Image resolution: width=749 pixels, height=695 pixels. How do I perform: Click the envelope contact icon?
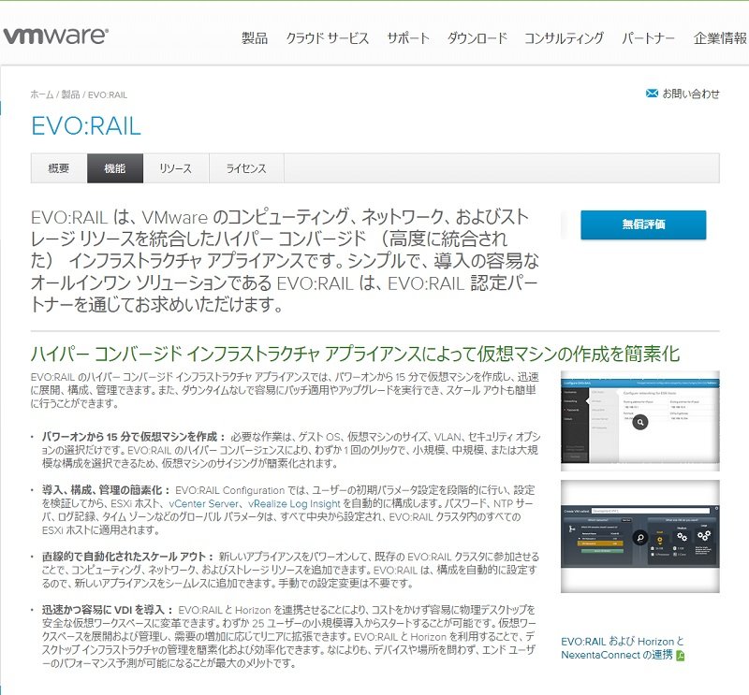click(x=652, y=94)
